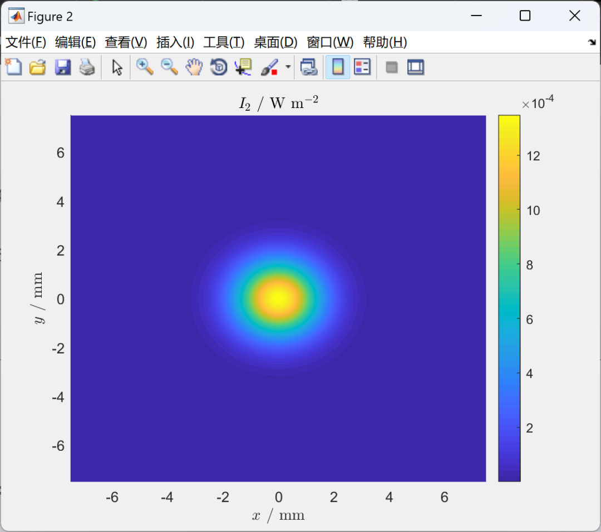Activate the Zoom Out tool
Screen dimensions: 601x532
[x=169, y=67]
